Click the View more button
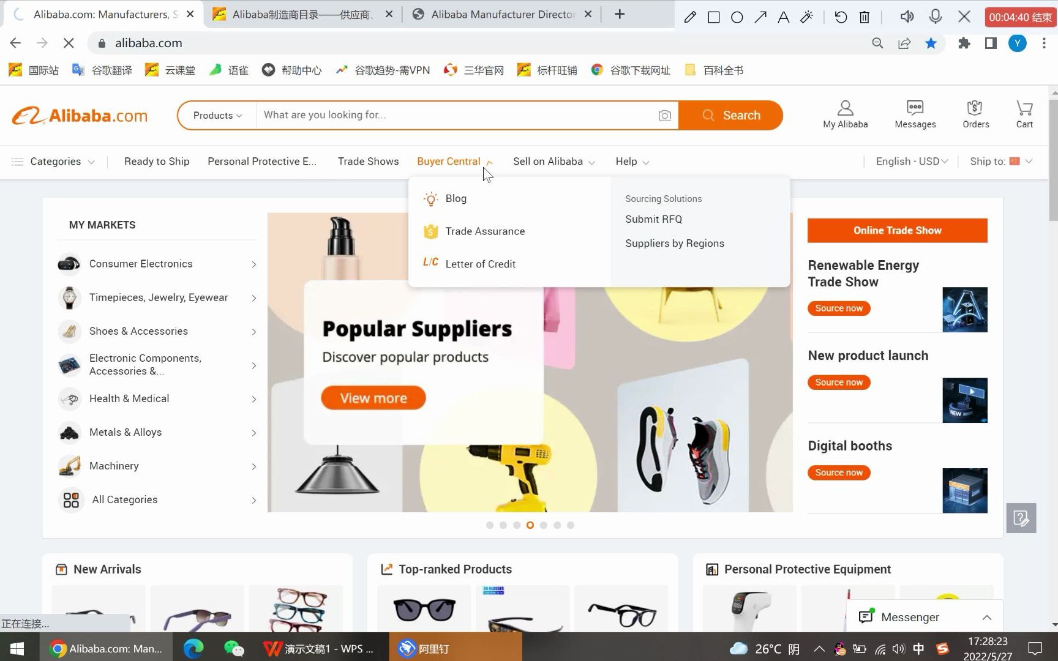 coord(373,398)
